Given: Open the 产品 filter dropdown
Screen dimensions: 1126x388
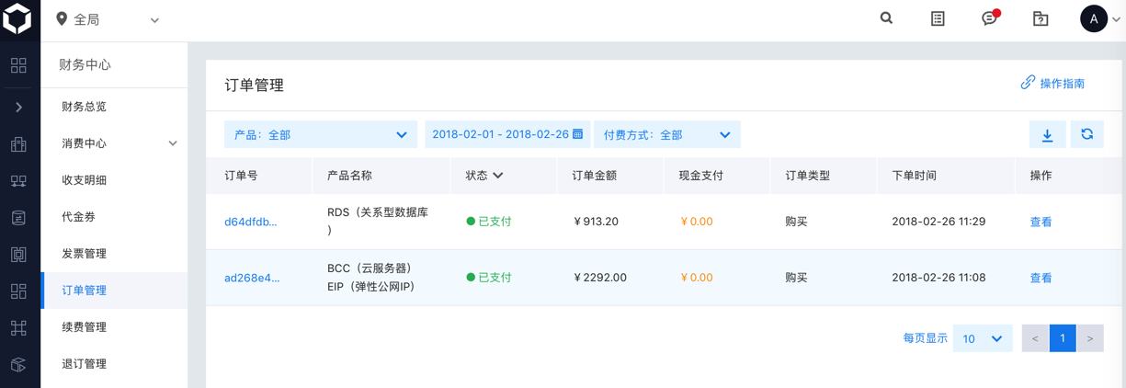Looking at the screenshot, I should [x=320, y=135].
